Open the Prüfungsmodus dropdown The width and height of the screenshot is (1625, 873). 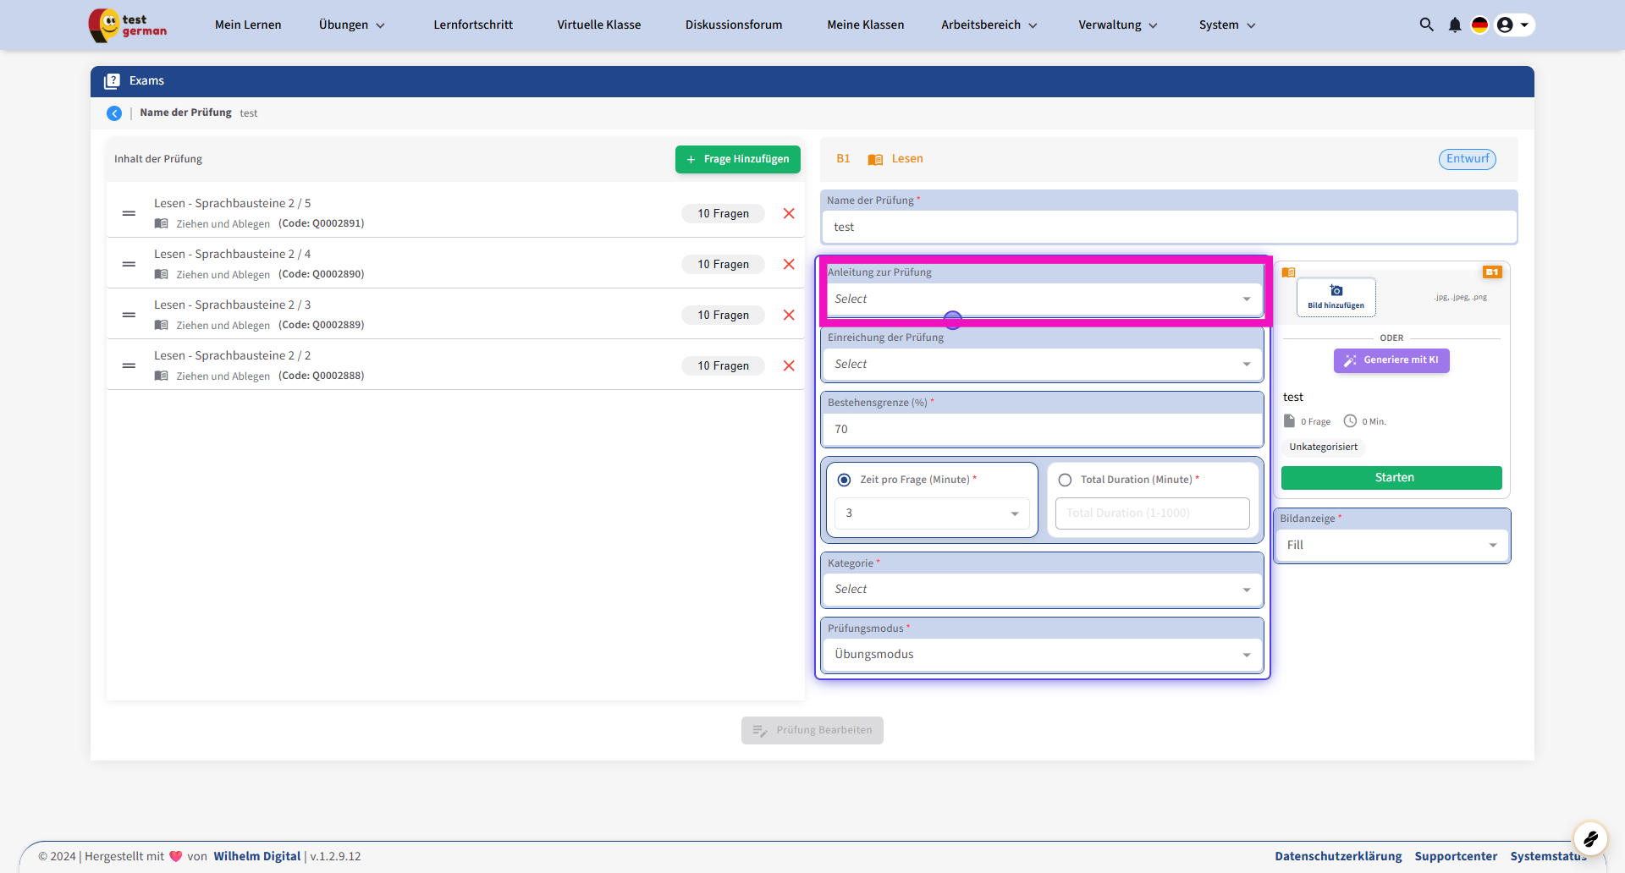coord(1042,655)
